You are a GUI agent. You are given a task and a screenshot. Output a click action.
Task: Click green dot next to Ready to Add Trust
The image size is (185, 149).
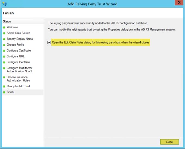point(4,86)
